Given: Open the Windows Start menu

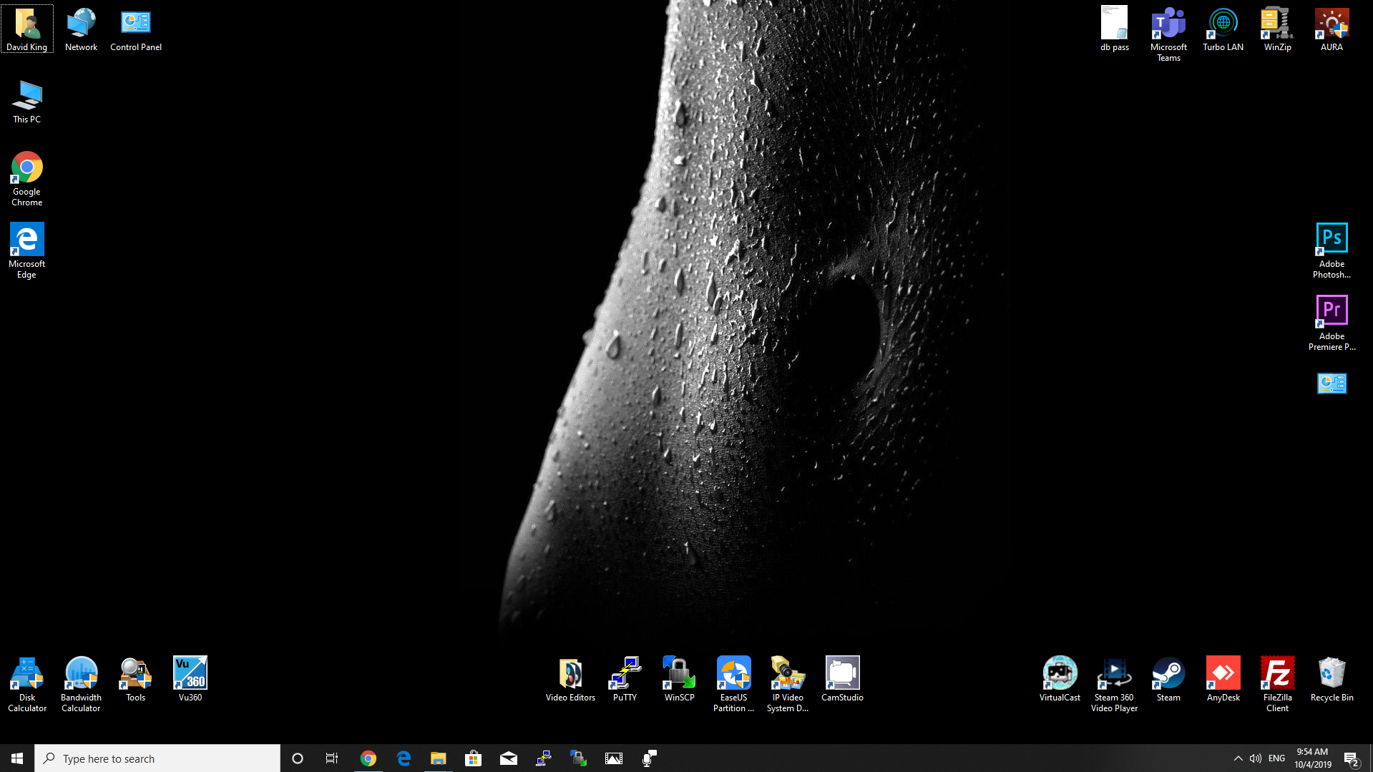Looking at the screenshot, I should coord(17,758).
